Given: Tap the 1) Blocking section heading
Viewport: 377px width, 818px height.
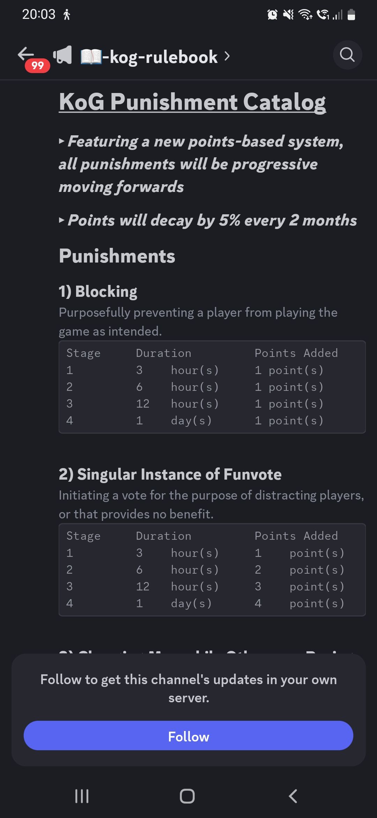Looking at the screenshot, I should coord(98,292).
